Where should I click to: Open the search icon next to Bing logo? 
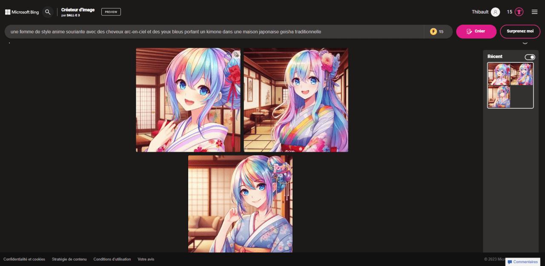coord(48,11)
